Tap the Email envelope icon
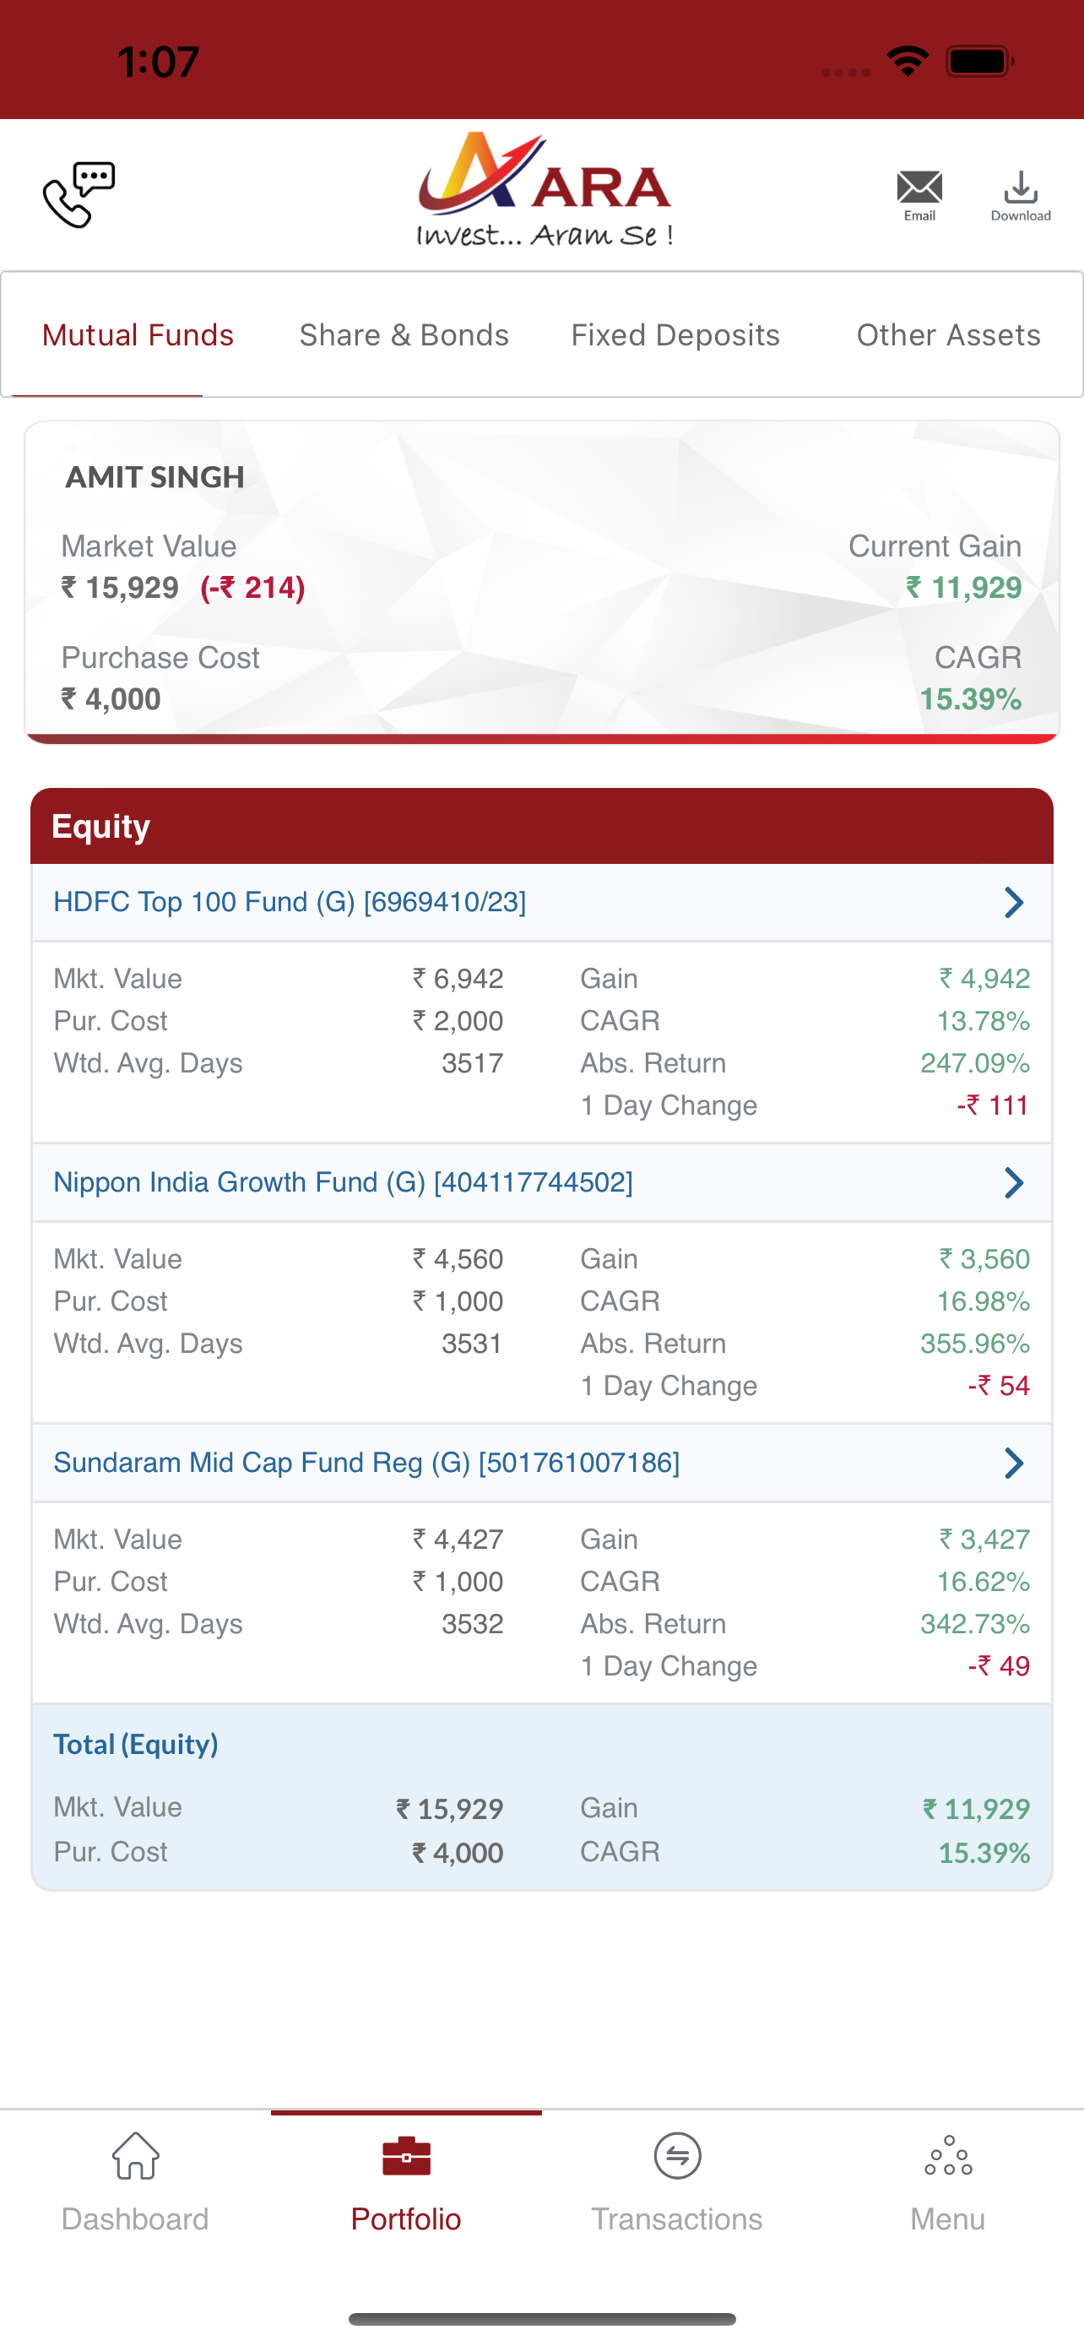This screenshot has height=2346, width=1084. [x=919, y=194]
